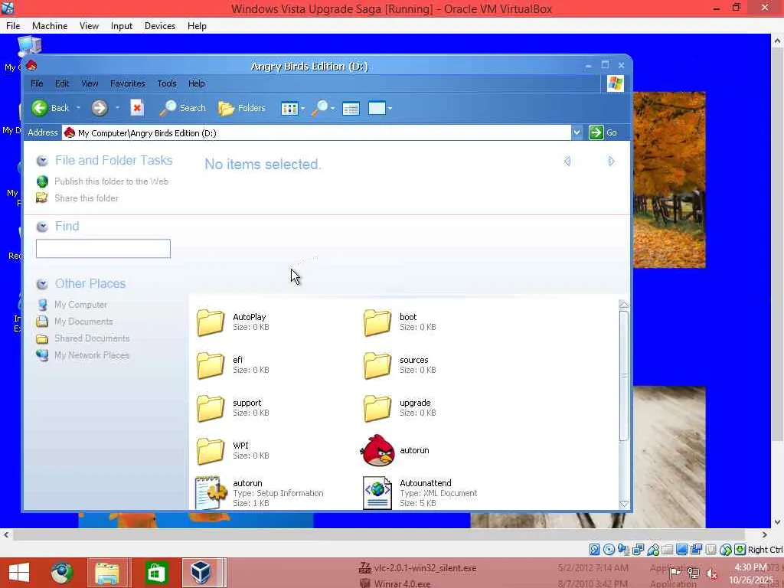Open the Explorer Edit menu
784x588 pixels.
tap(62, 83)
